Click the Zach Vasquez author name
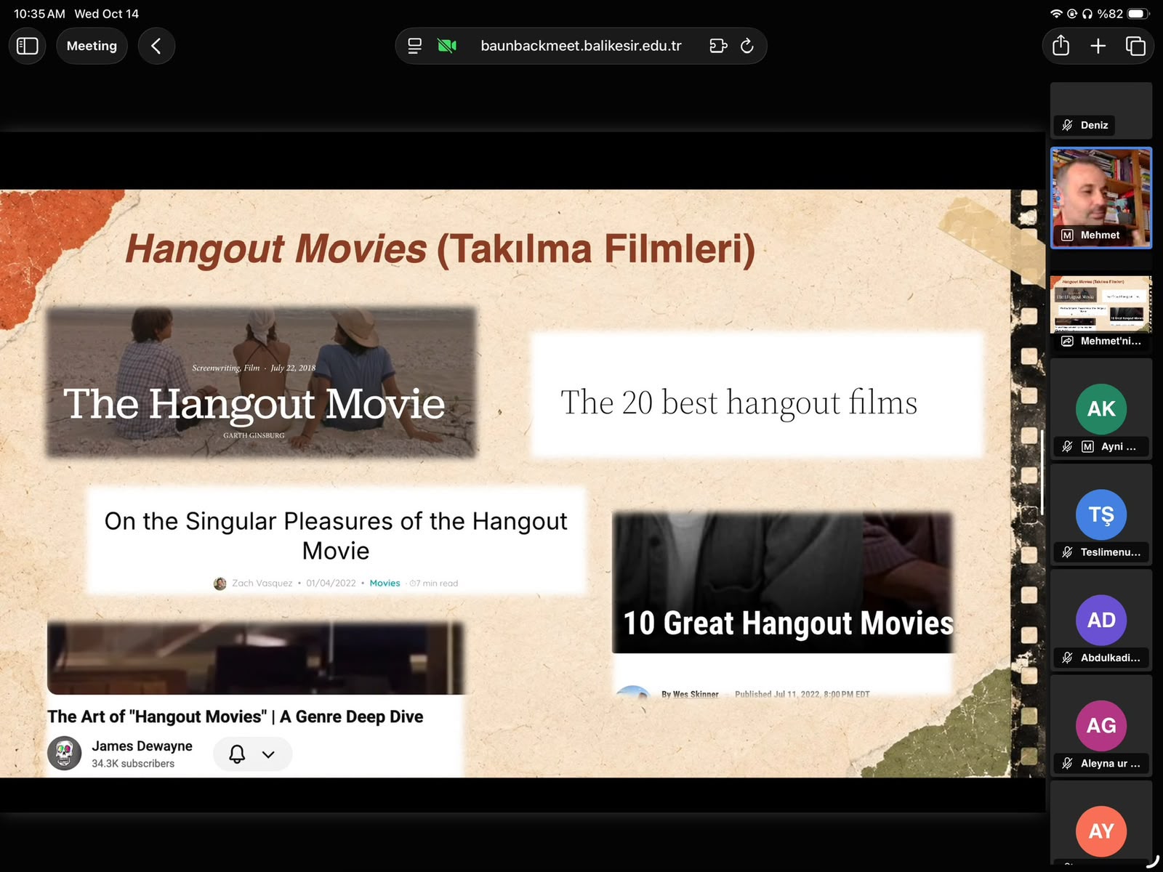1163x872 pixels. pos(262,583)
